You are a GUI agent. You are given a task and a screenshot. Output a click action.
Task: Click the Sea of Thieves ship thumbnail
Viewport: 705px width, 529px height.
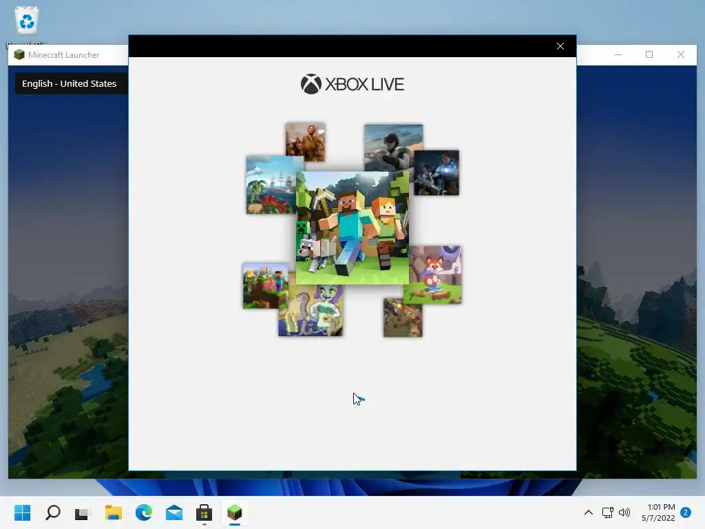point(271,185)
